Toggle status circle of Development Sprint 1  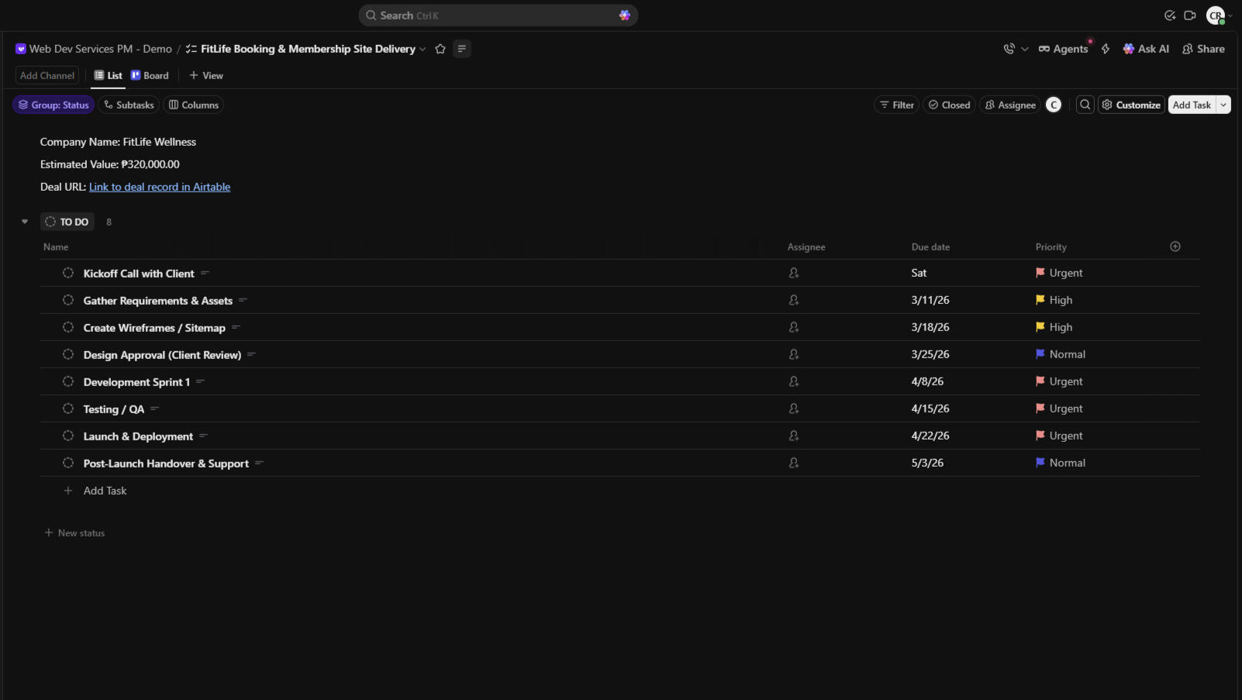point(68,381)
